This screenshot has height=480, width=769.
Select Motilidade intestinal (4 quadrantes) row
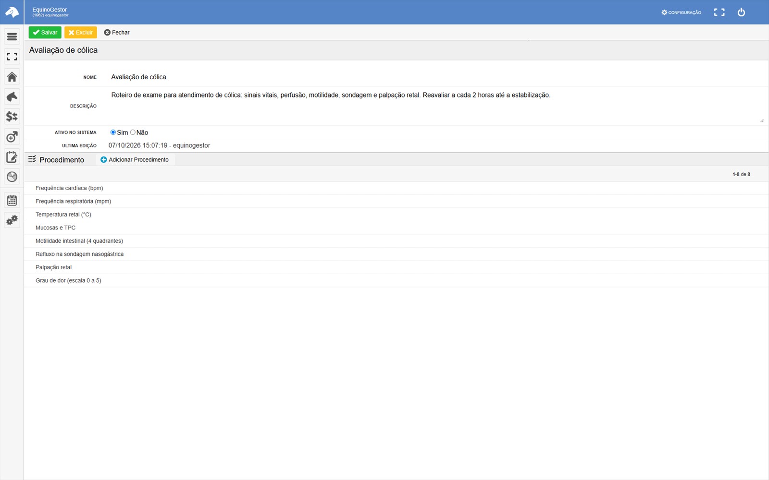point(396,241)
